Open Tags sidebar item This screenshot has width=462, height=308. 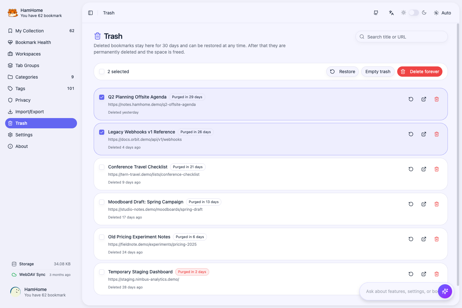[x=41, y=89]
